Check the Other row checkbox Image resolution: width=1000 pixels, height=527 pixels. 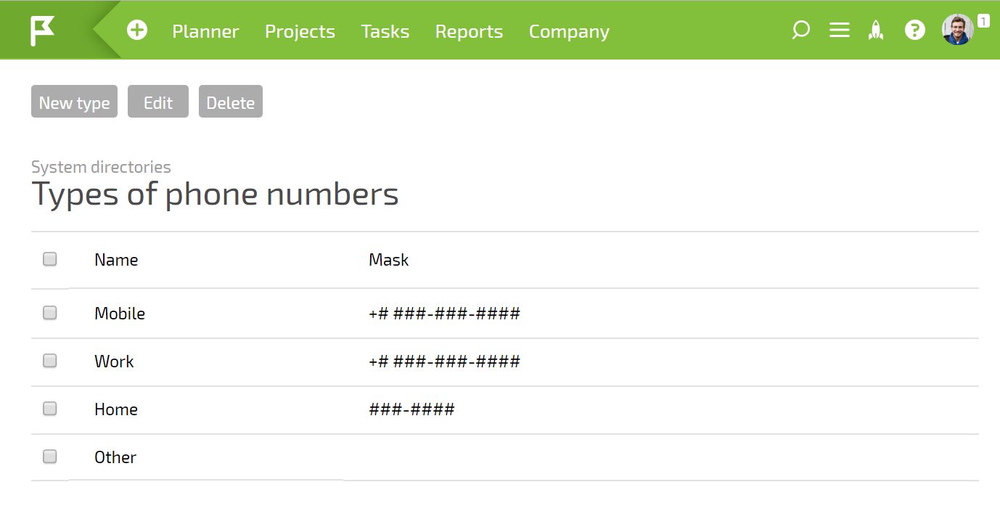click(x=50, y=457)
